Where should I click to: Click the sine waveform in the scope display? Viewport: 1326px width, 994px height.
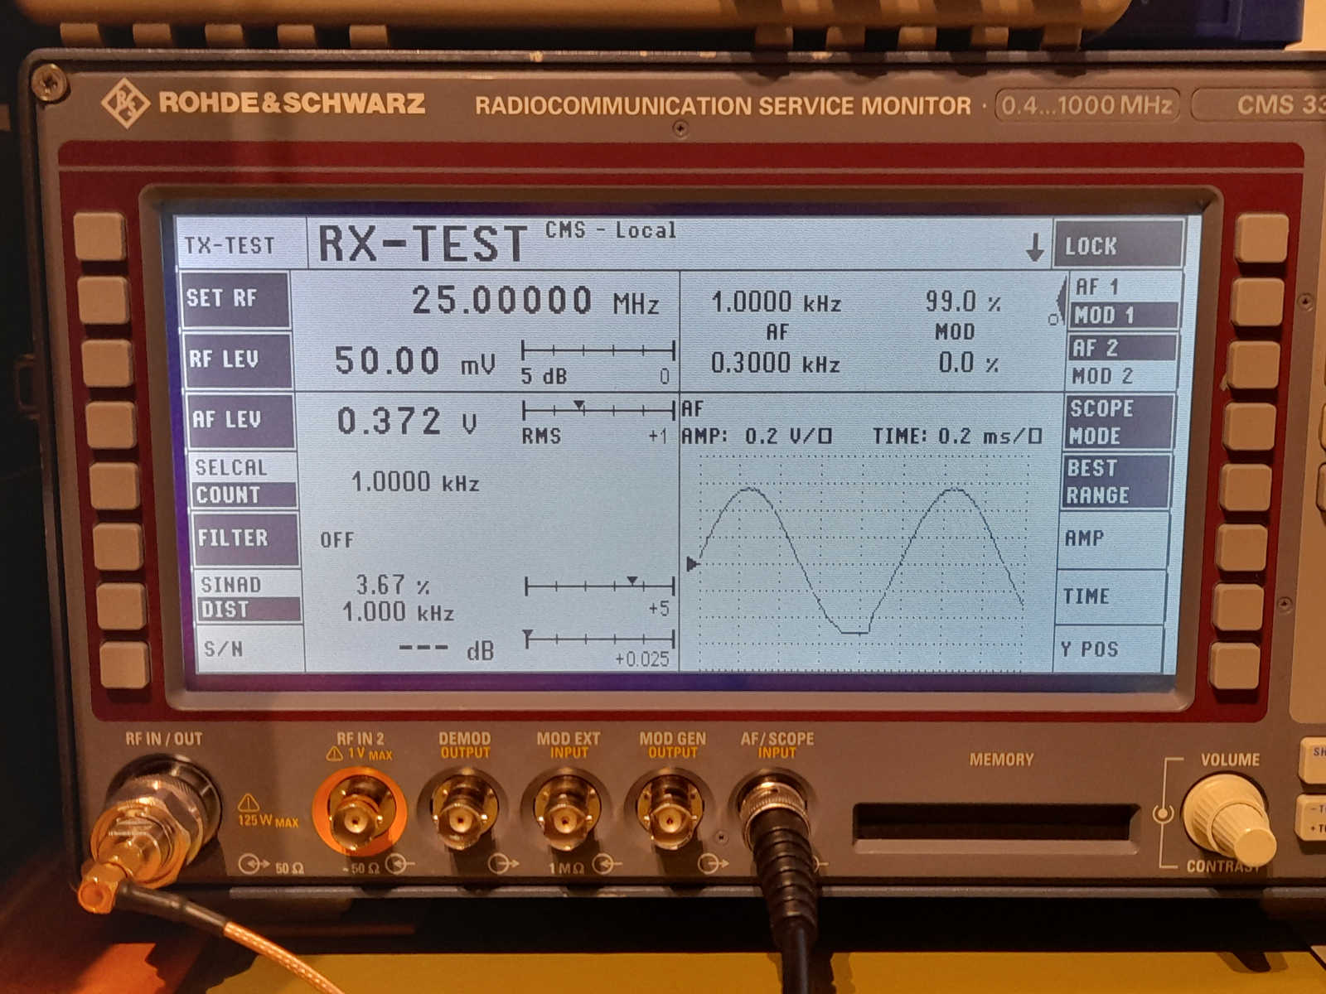pyautogui.click(x=861, y=561)
